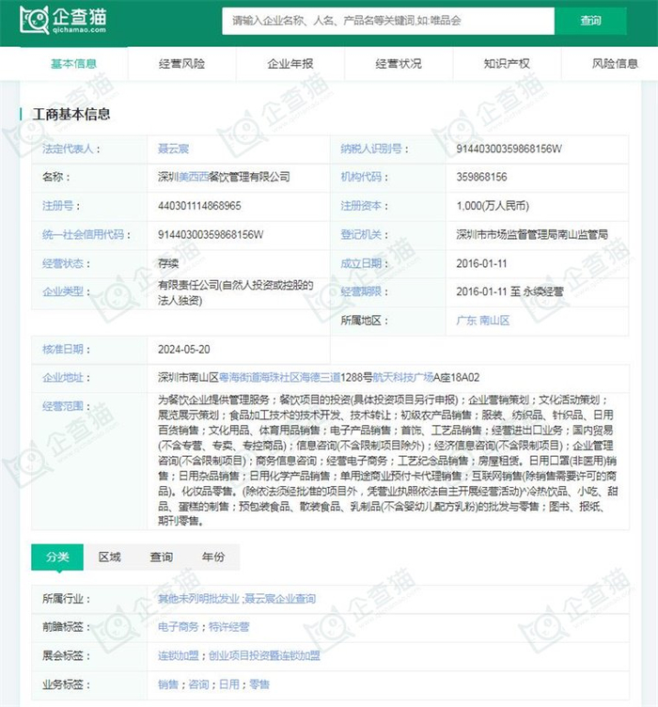Switch to the 查询 sub-tab
This screenshot has width=658, height=707.
click(x=162, y=557)
